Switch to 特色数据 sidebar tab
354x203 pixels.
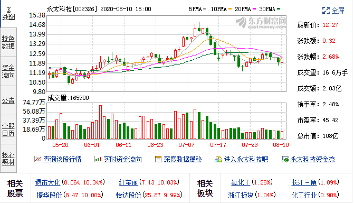click(8, 42)
